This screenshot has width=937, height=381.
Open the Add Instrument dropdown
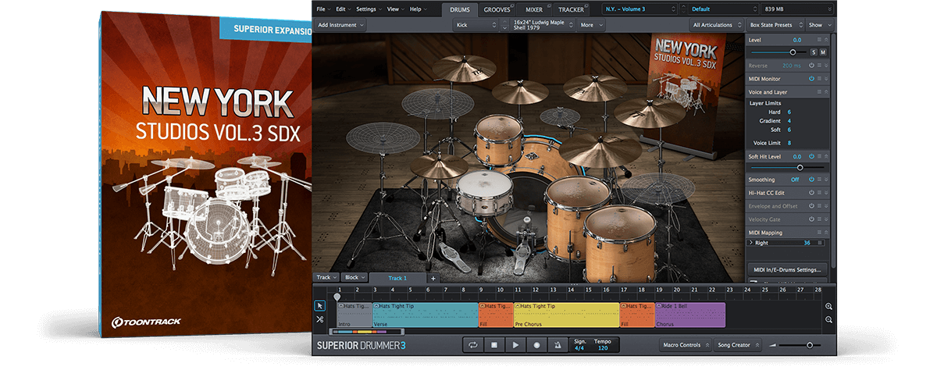click(340, 25)
